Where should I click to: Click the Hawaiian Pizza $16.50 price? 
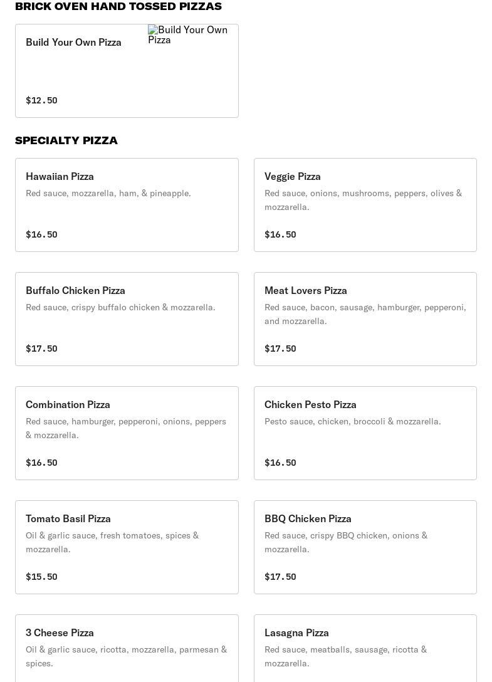(x=41, y=234)
